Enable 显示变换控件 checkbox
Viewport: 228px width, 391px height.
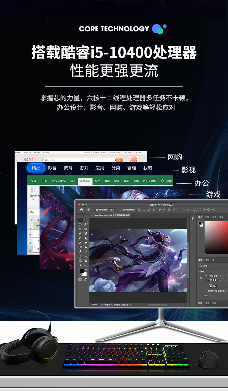(x=121, y=210)
